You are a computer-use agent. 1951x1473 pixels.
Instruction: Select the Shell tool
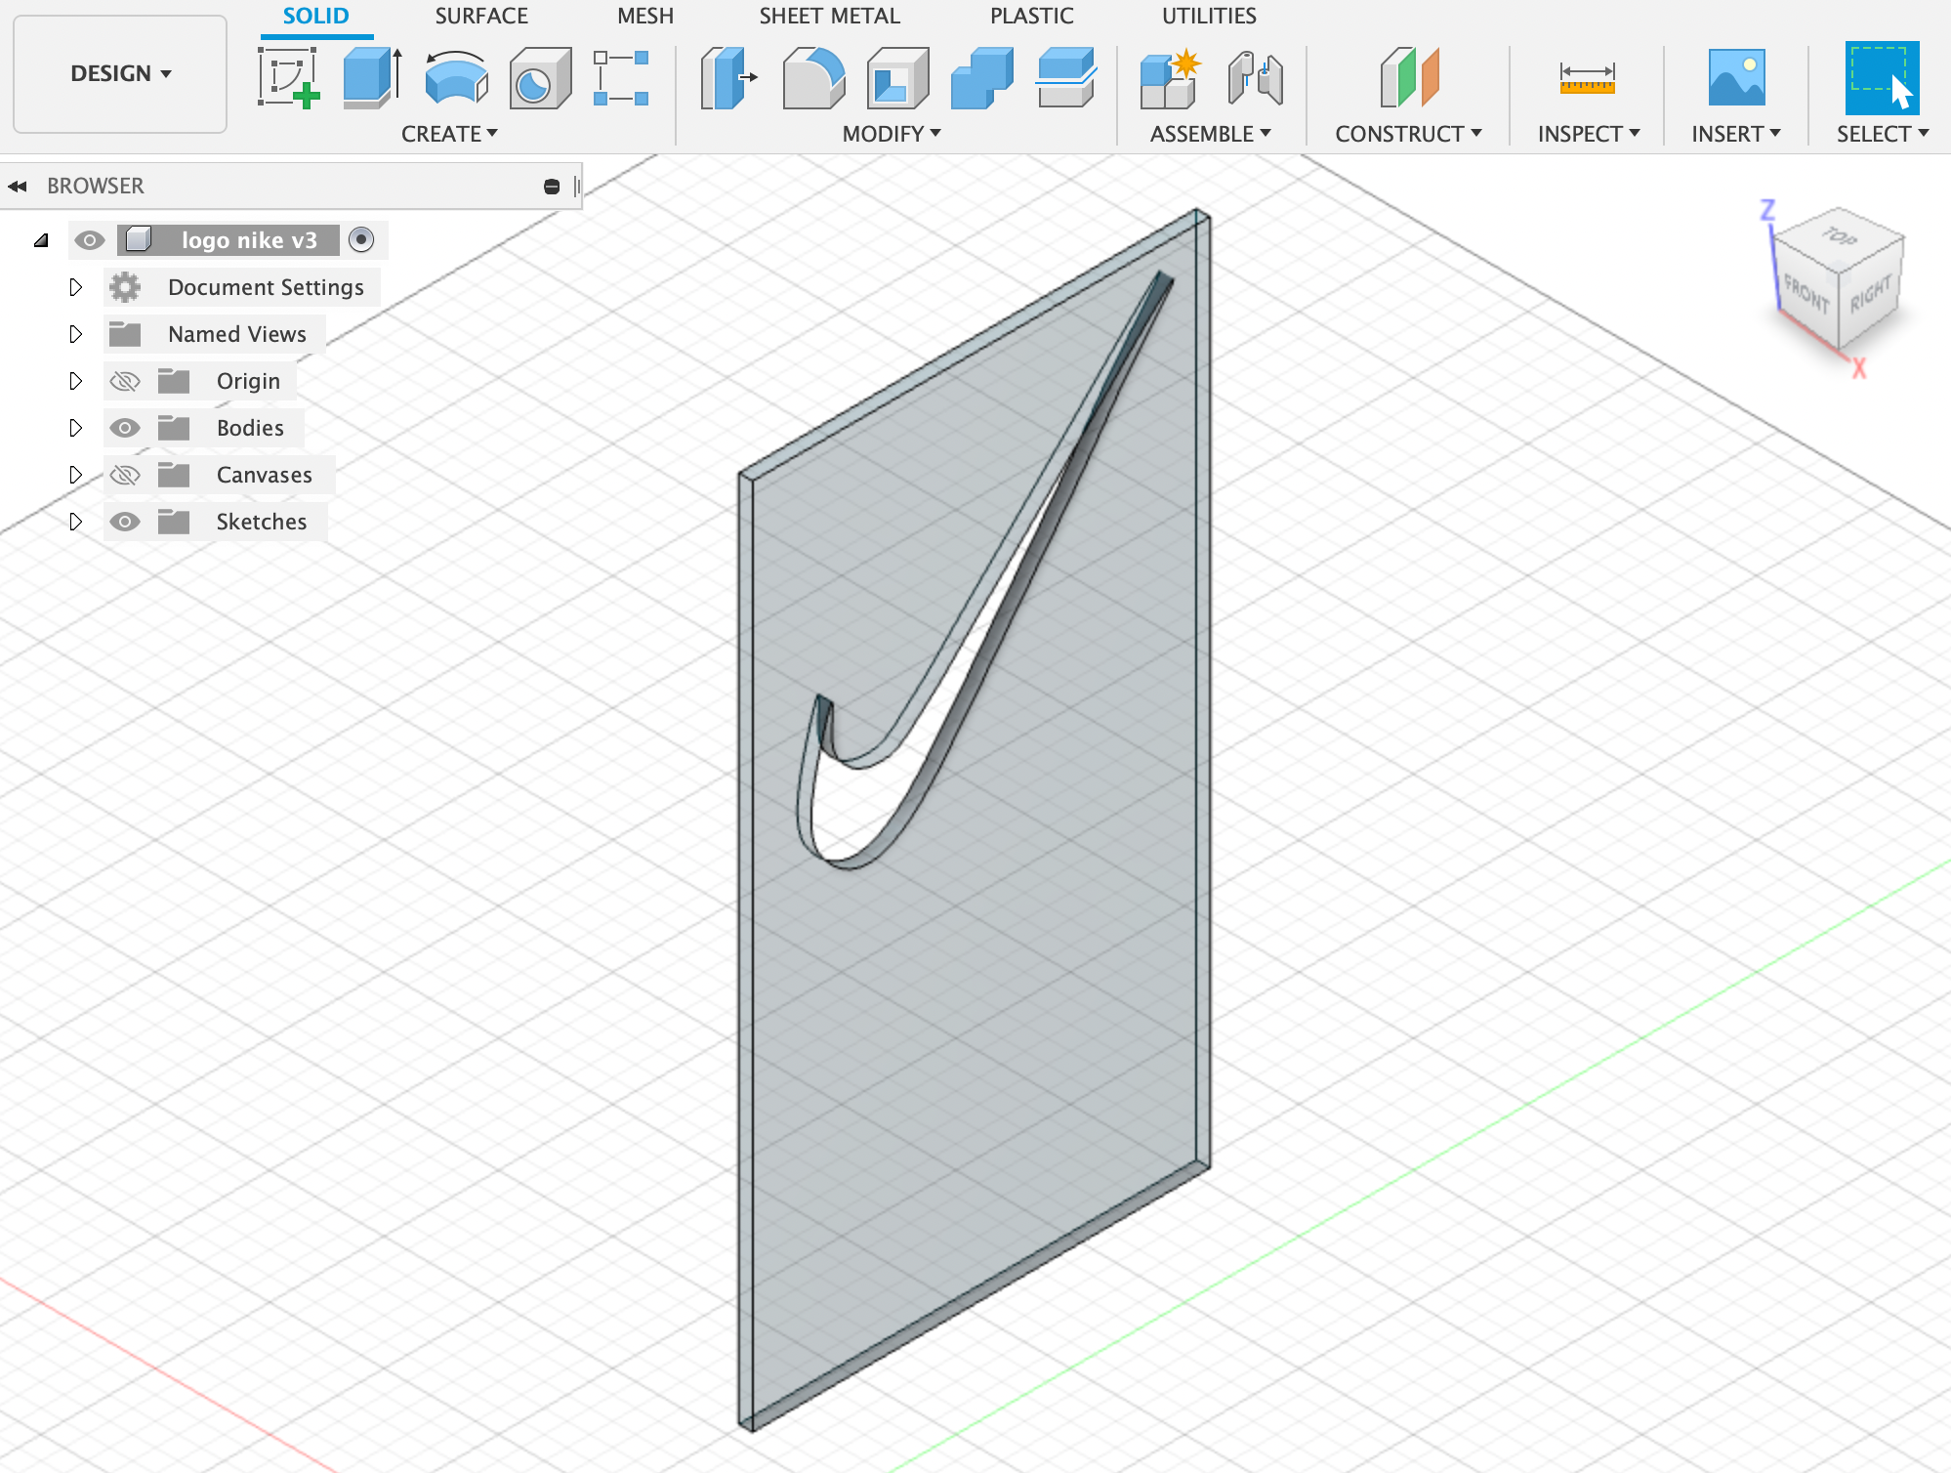click(x=897, y=78)
